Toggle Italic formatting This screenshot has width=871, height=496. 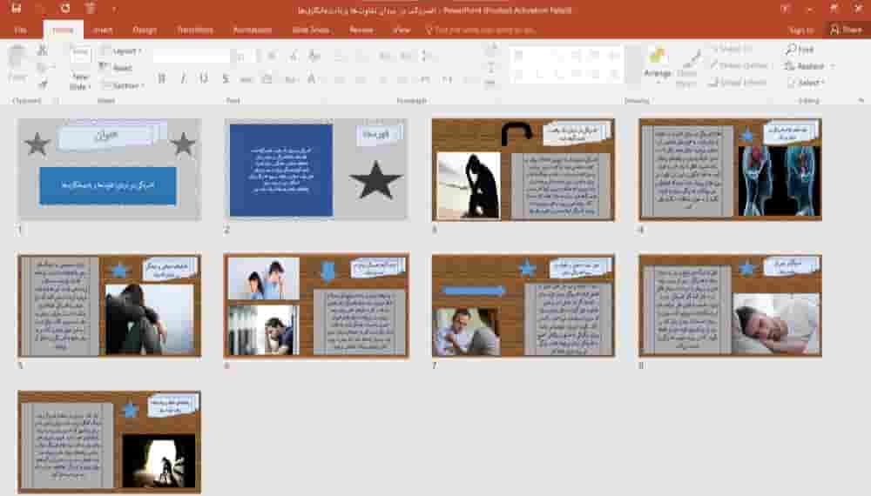tap(183, 79)
